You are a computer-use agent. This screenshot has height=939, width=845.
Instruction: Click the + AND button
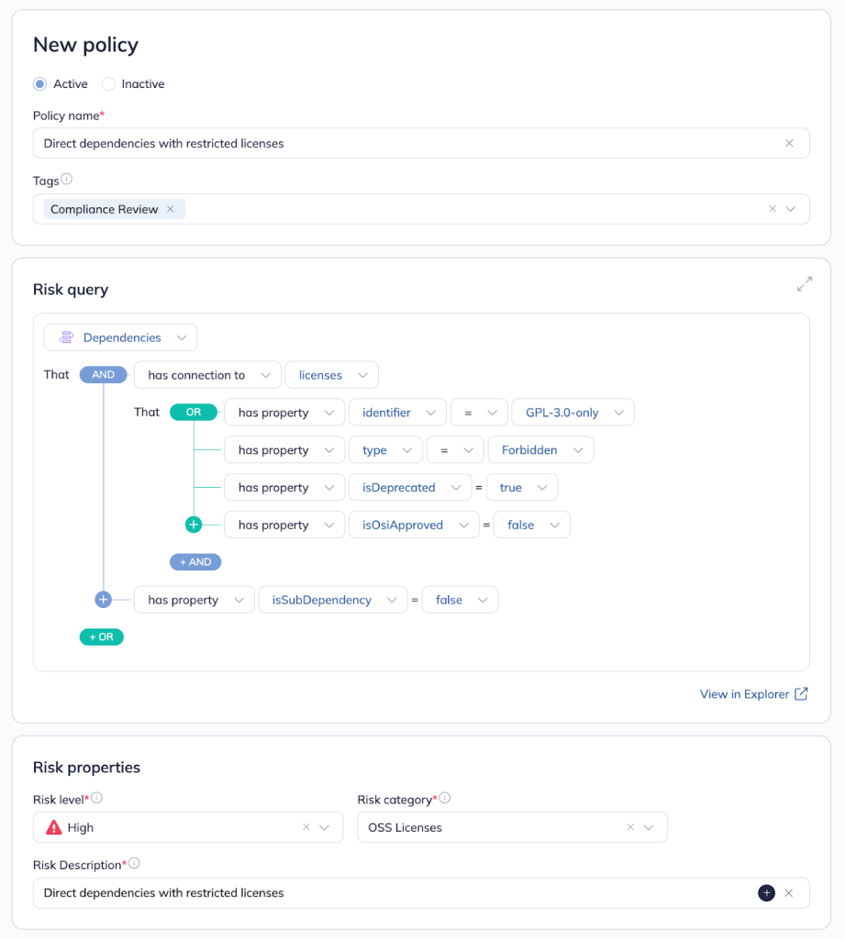195,562
